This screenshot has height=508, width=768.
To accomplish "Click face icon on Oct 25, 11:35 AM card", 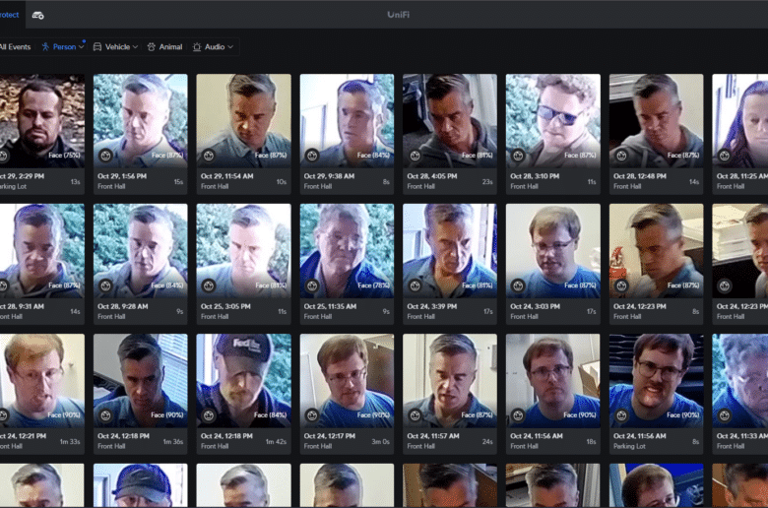I will pos(312,286).
